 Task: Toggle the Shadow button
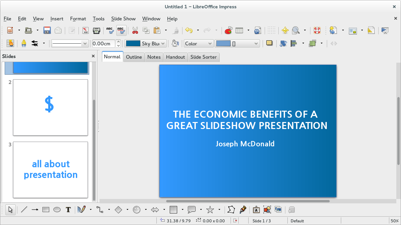269,43
